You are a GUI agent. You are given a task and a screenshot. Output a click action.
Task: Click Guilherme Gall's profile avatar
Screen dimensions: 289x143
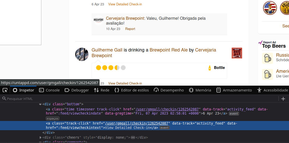[82, 54]
